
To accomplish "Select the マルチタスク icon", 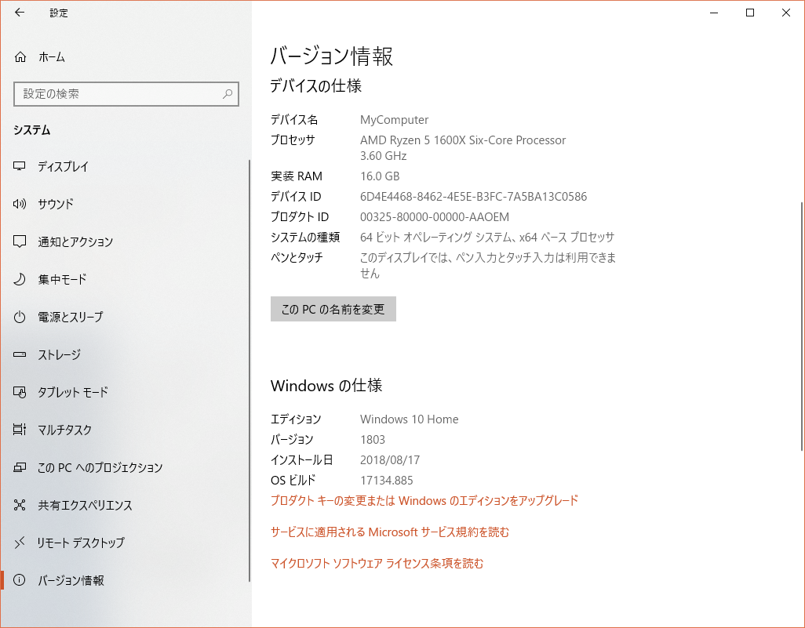I will click(x=20, y=430).
